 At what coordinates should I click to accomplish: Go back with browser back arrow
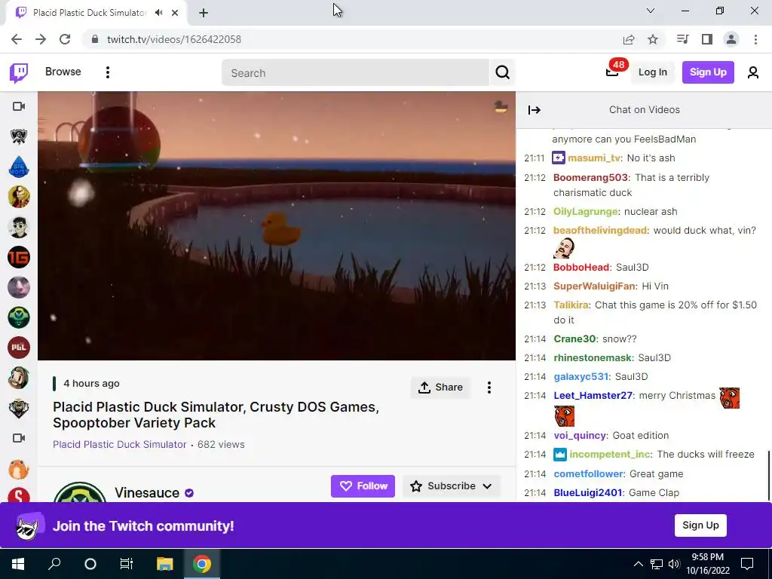click(x=17, y=39)
